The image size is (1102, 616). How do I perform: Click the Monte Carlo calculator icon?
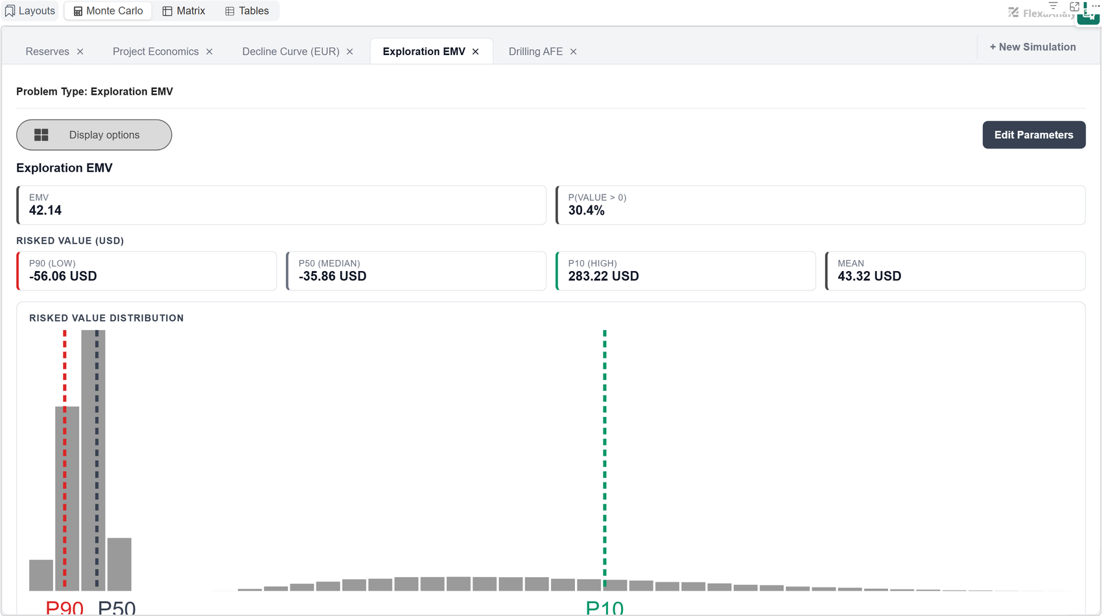coord(78,11)
